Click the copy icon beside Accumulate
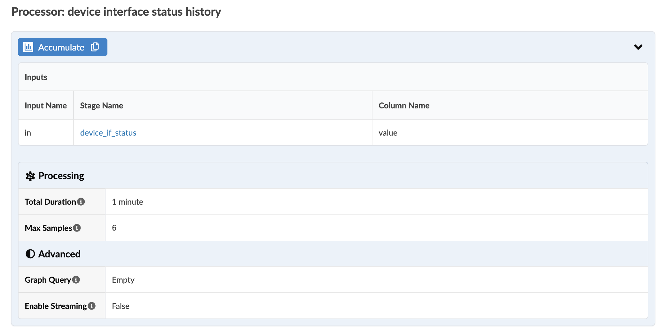This screenshot has width=665, height=330. tap(95, 47)
